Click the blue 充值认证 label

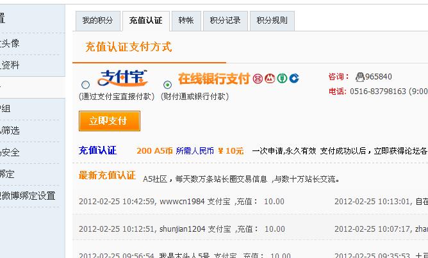97,150
